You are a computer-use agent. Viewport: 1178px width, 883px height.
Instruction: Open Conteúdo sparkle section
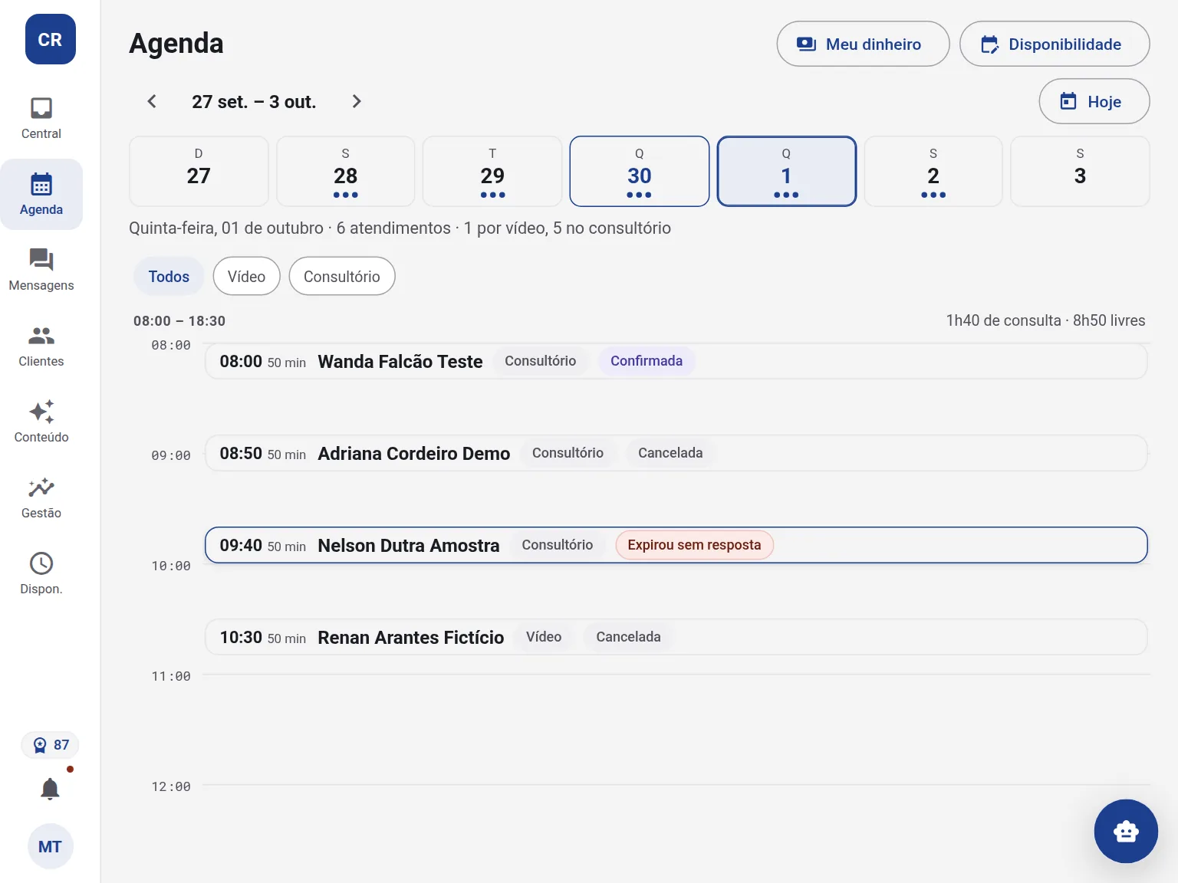coord(41,422)
